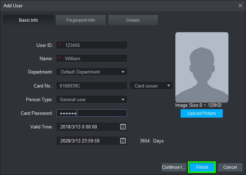The image size is (246, 175).
Task: Click the user photo placeholder
Action: click(x=202, y=67)
